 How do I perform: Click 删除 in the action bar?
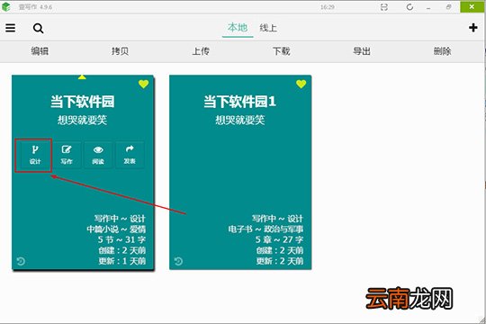[x=442, y=50]
